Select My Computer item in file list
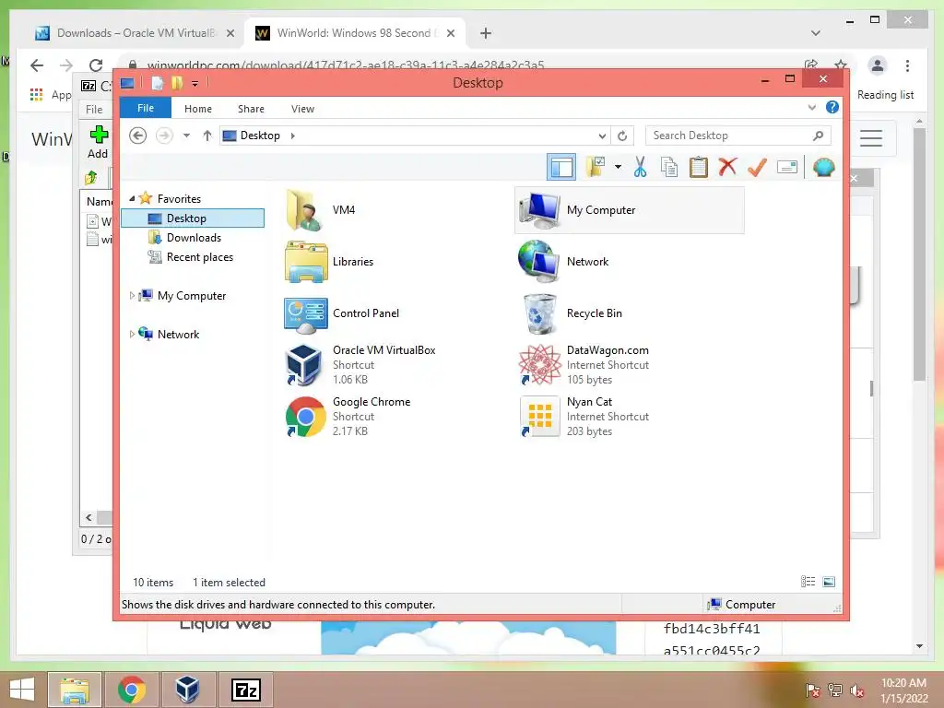Image resolution: width=944 pixels, height=708 pixels. [x=629, y=210]
